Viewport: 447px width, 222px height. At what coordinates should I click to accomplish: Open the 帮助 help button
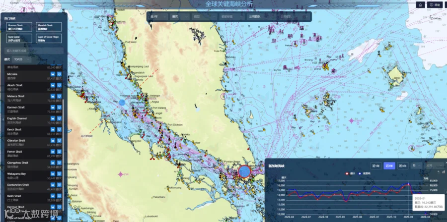435,5
